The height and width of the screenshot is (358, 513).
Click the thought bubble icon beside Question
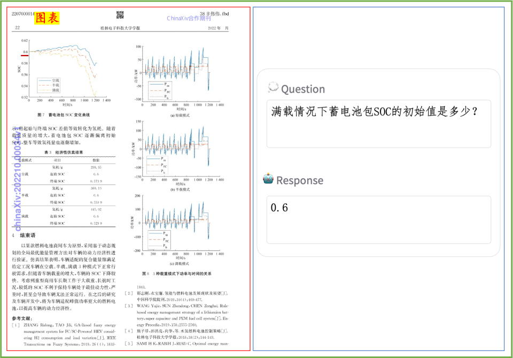[x=273, y=87]
